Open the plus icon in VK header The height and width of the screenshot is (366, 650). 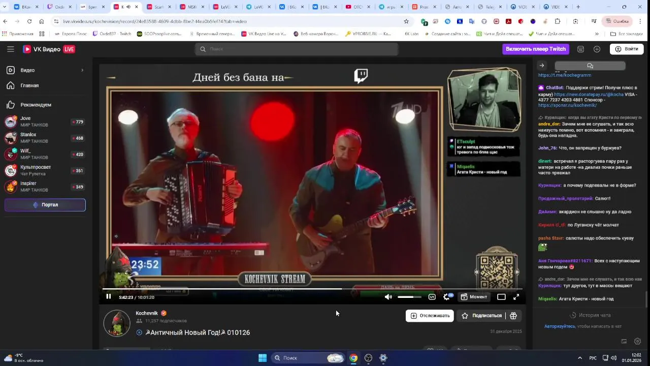(597, 49)
